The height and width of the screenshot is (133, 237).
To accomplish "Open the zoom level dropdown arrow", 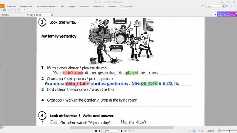I will coord(217,131).
